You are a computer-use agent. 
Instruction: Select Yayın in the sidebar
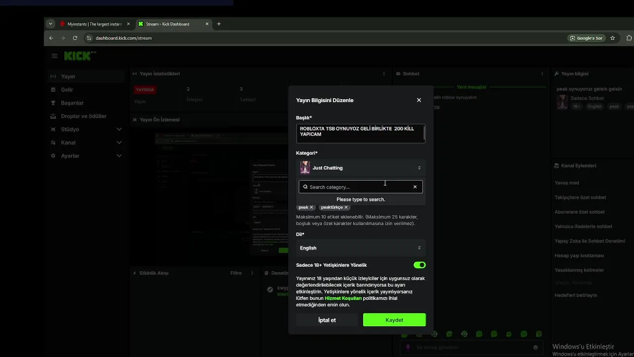pyautogui.click(x=86, y=76)
